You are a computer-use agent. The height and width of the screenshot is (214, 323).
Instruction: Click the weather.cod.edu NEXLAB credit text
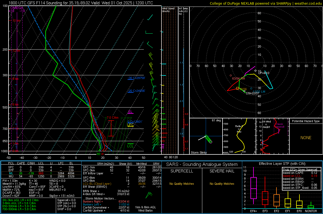266,3
